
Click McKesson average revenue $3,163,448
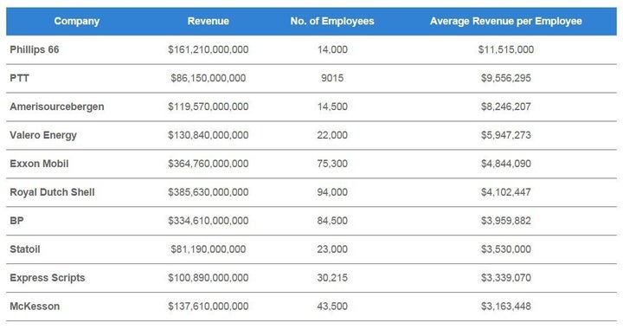click(506, 307)
